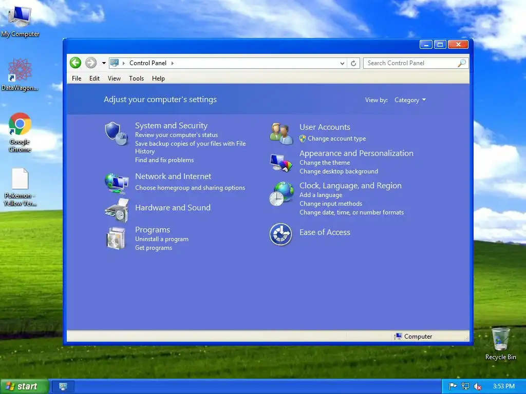
Task: Click the Search Control Panel field
Action: click(416, 63)
